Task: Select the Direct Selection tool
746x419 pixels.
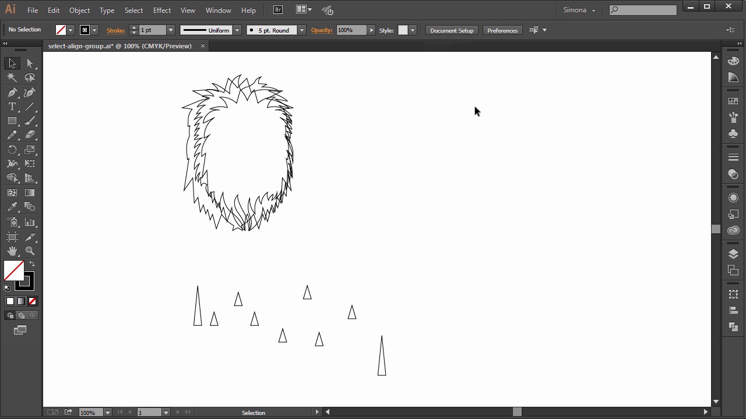Action: coord(30,63)
